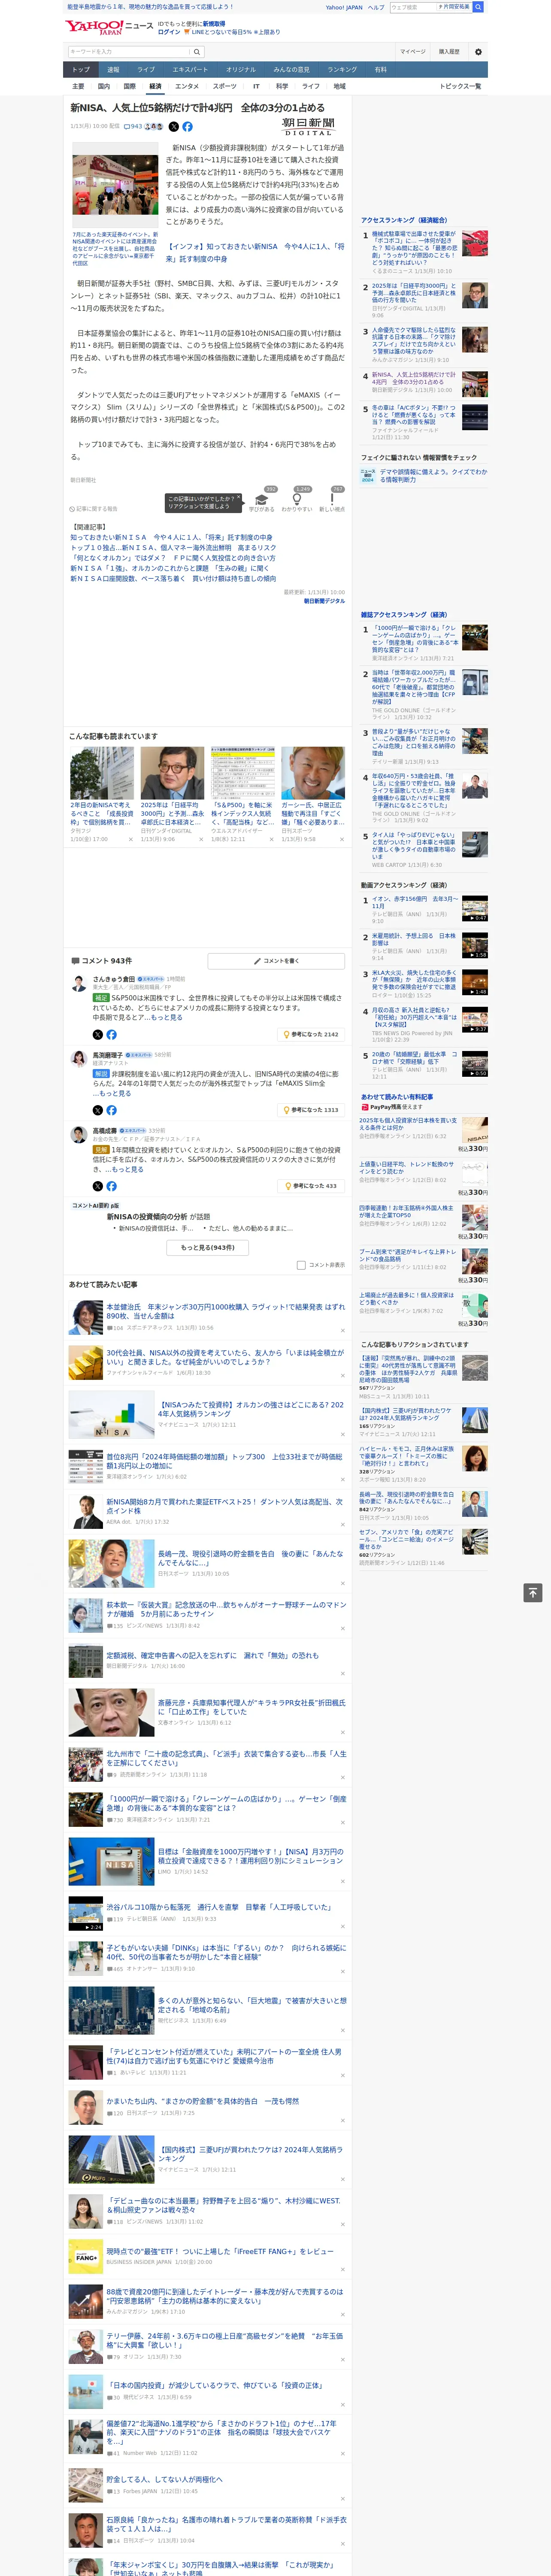This screenshot has width=551, height=2576.
Task: Share the article on Facebook
Action: tap(187, 127)
